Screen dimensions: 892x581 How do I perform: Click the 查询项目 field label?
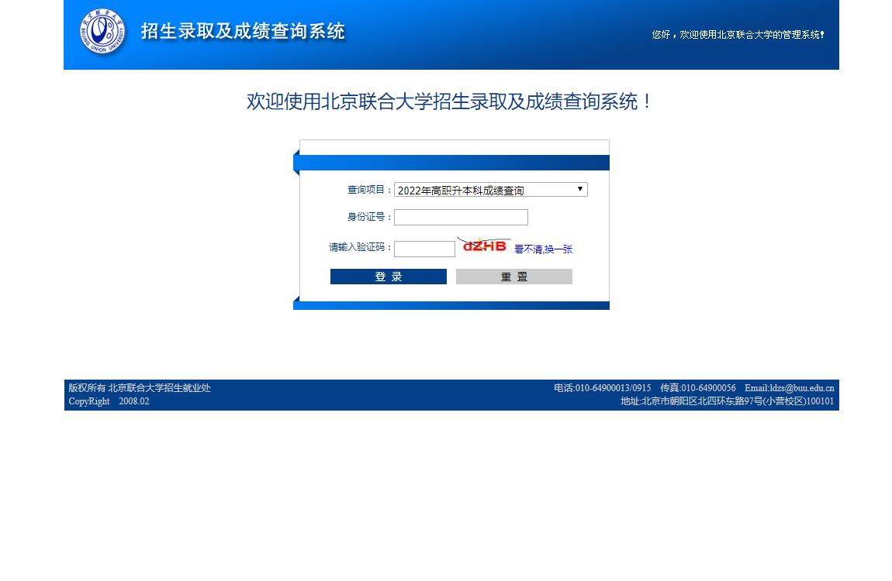click(x=369, y=190)
